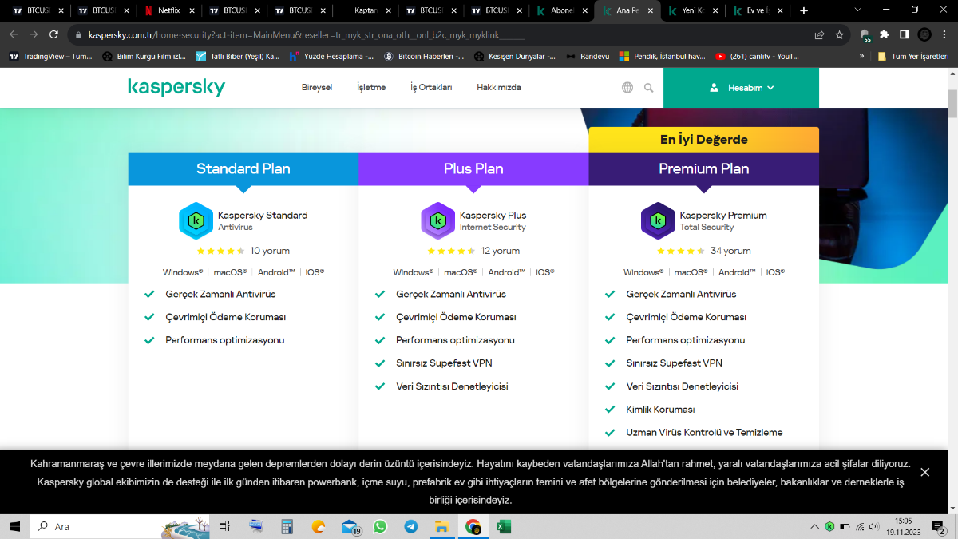Click En İyi Değerde badge
958x539 pixels.
click(x=704, y=140)
